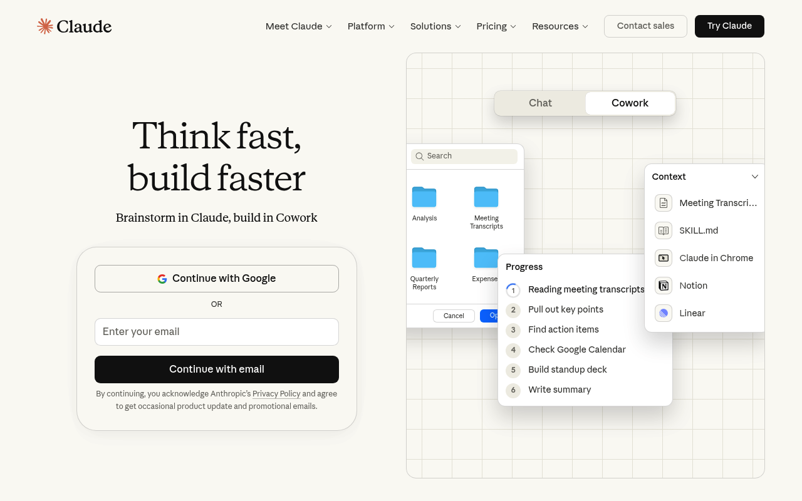Expand the Meet Claude dropdown menu
The image size is (802, 501).
point(298,26)
